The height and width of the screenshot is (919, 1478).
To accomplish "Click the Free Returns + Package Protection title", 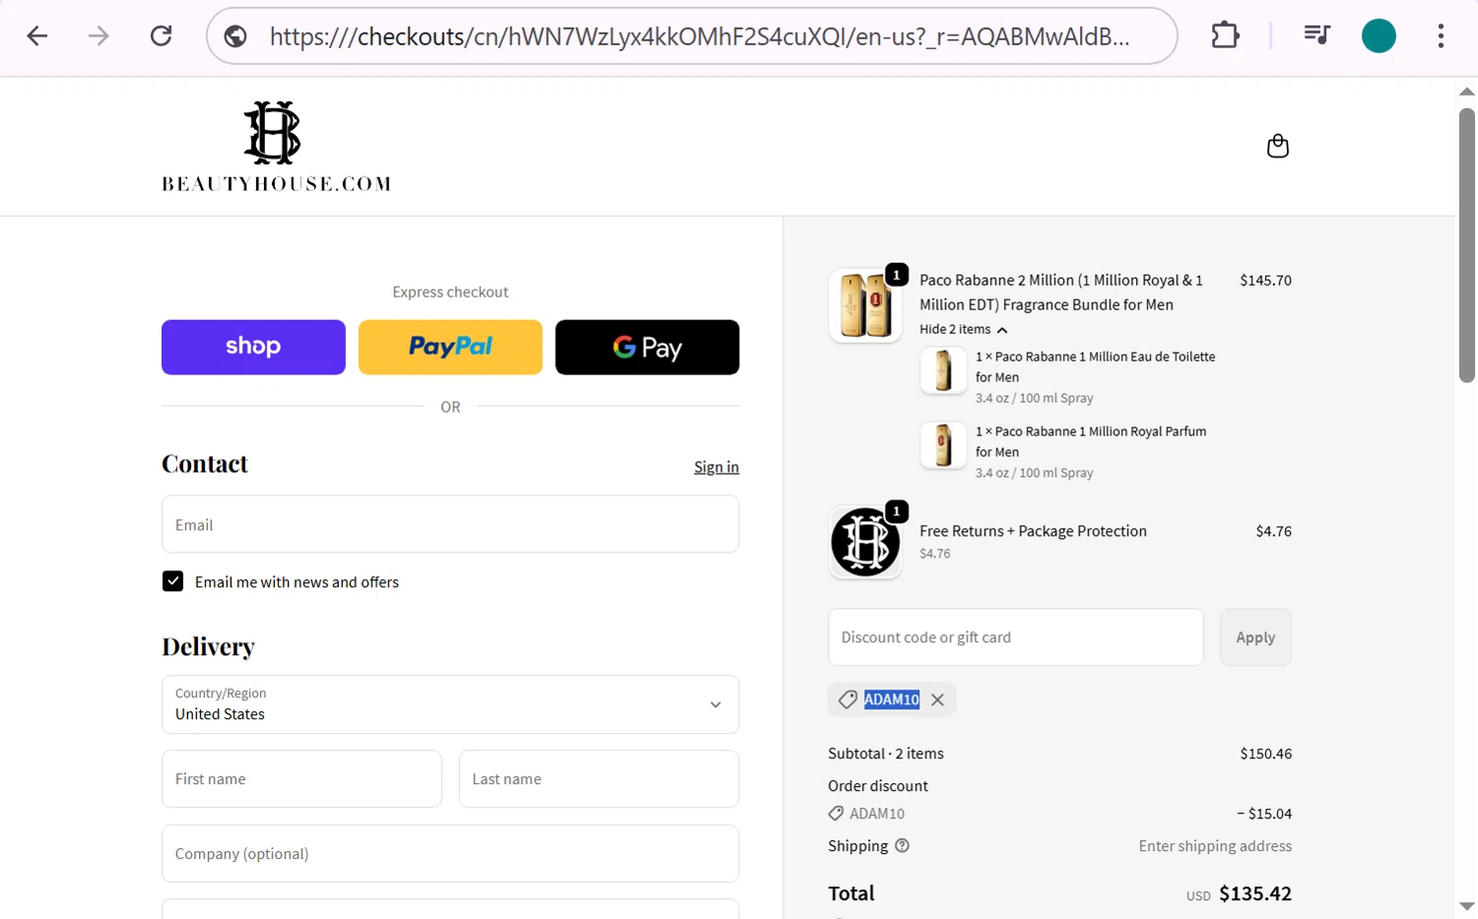I will point(1033,531).
